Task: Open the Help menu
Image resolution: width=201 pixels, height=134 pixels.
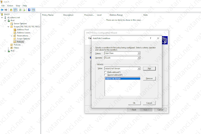Action: [25, 6]
